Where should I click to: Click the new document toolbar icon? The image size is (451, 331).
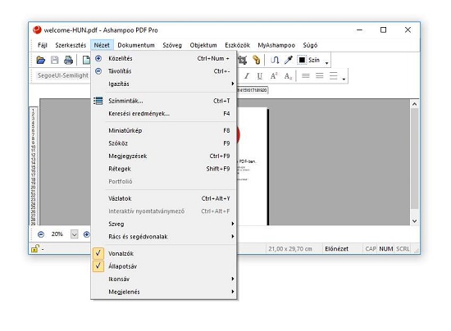pos(86,60)
